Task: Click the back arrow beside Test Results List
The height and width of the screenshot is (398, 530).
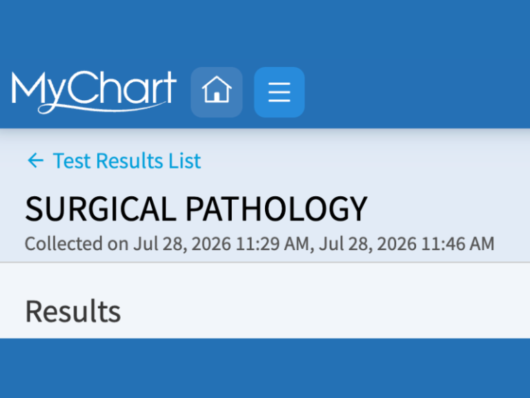Action: pos(35,160)
